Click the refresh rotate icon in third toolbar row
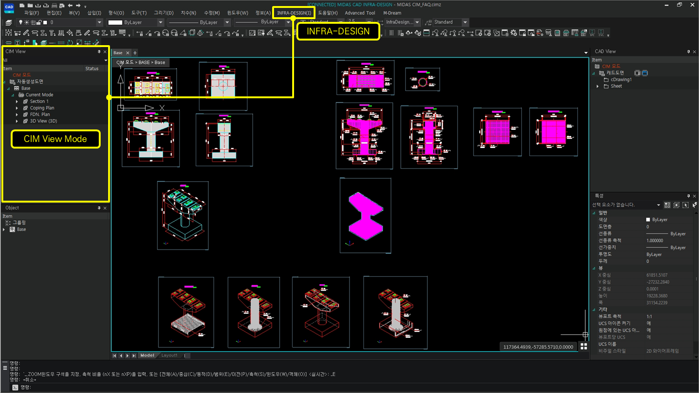Image resolution: width=699 pixels, height=393 pixels. tap(70, 42)
